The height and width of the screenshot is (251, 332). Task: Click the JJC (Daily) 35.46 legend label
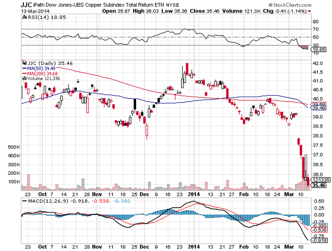click(x=50, y=63)
